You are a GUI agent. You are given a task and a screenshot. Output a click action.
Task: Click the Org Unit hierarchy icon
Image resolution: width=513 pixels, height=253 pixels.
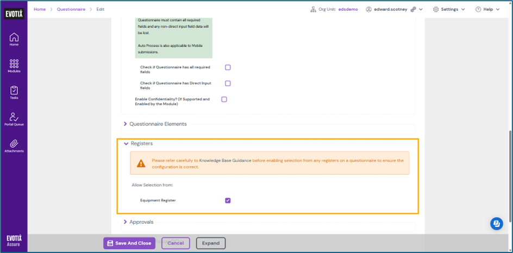coord(313,9)
